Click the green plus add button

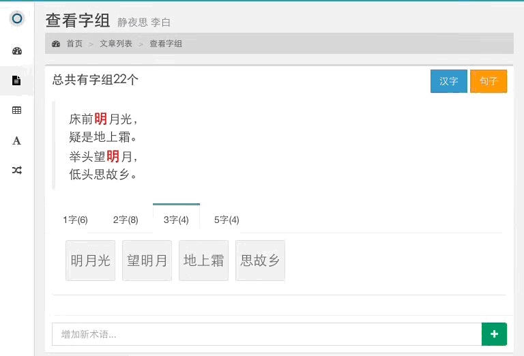[x=494, y=334]
